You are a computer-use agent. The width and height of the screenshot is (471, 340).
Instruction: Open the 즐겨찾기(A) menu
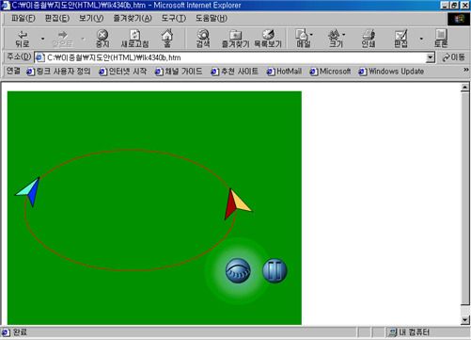click(133, 18)
